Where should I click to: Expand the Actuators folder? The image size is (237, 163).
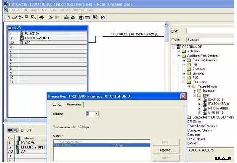pos(179,51)
